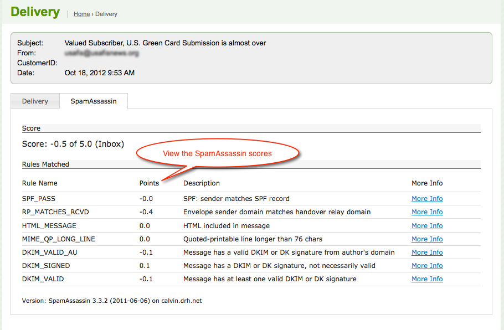Click the Rule Name column header
Screen dimensions: 504x330
39,183
